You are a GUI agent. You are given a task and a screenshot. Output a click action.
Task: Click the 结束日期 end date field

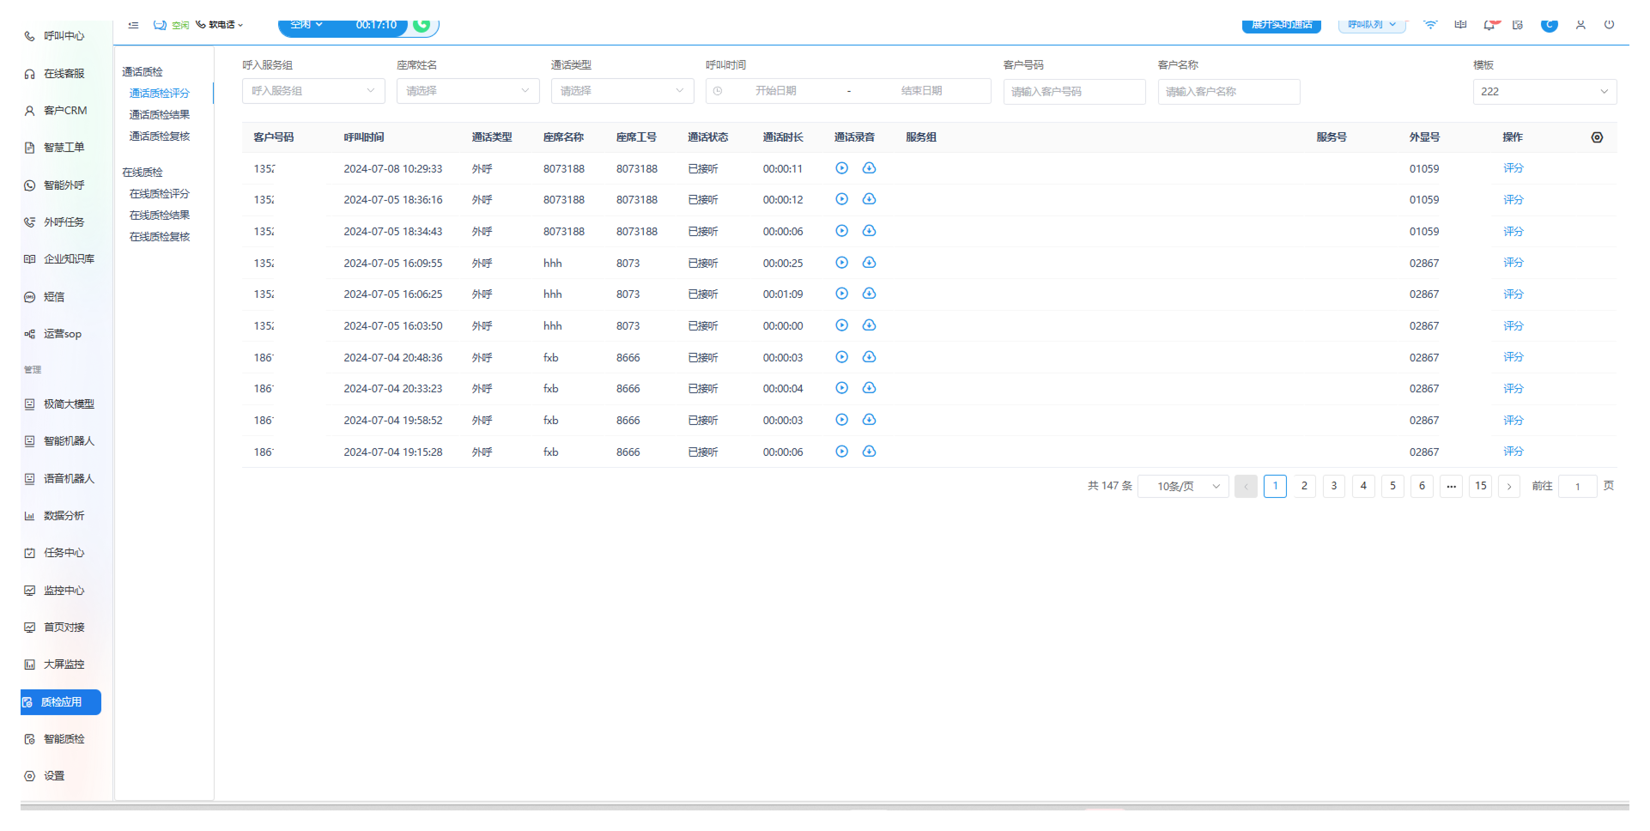pyautogui.click(x=921, y=91)
